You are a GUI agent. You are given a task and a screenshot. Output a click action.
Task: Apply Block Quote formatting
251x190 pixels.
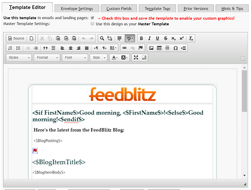click(x=45, y=48)
